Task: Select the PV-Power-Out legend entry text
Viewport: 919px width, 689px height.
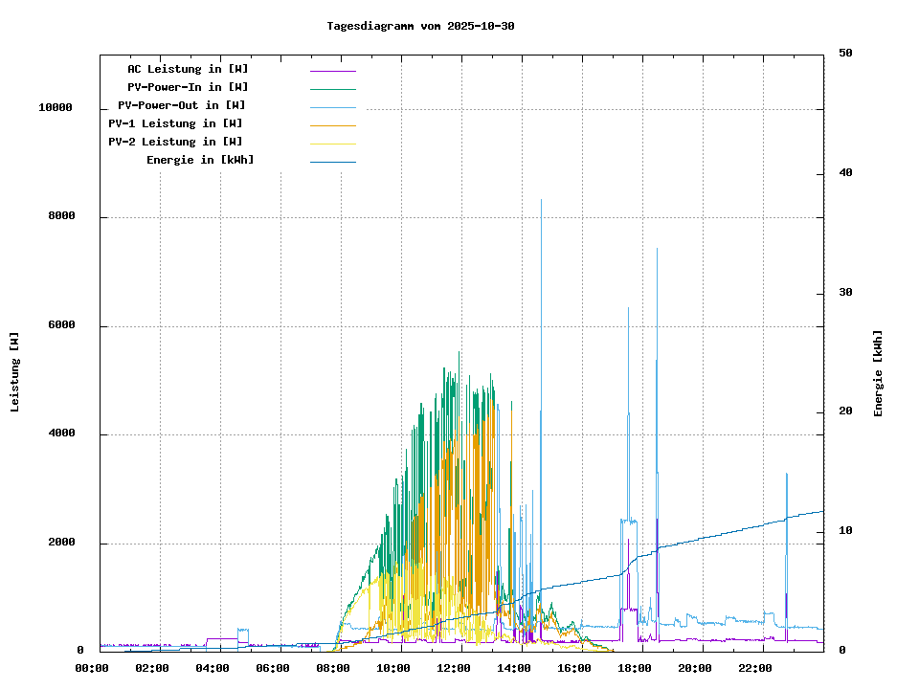Action: tap(181, 105)
